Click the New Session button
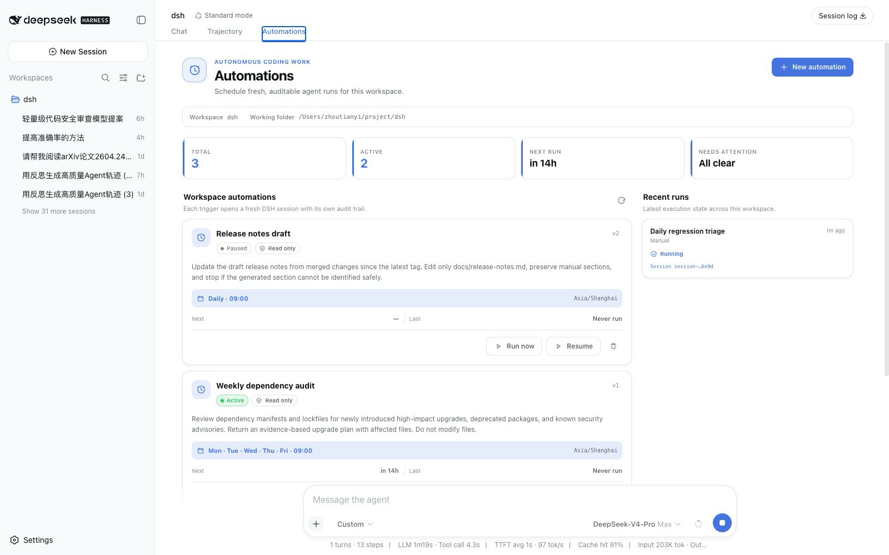 (x=78, y=52)
